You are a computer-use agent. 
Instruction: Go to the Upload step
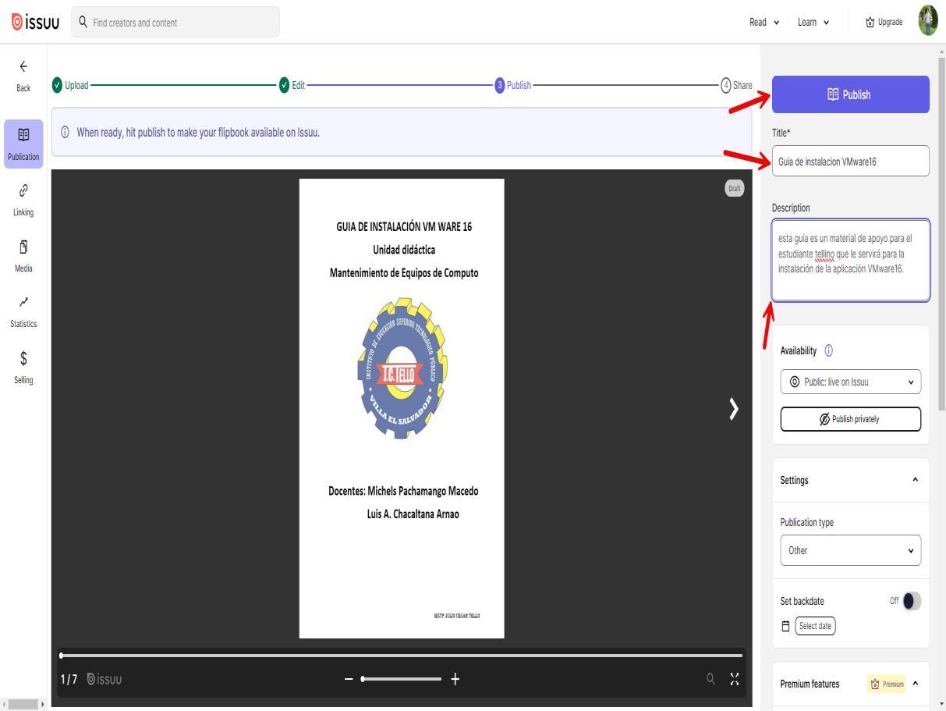tap(70, 85)
